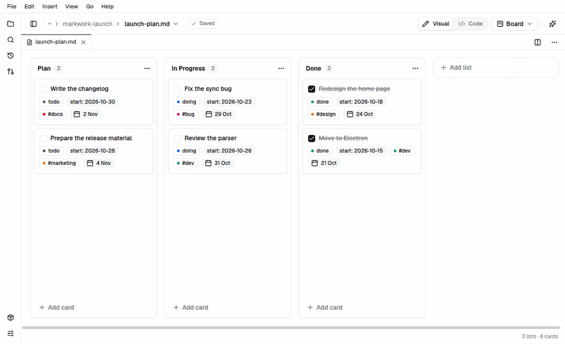This screenshot has width=565, height=344.
Task: Click the AI sparkle icon
Action: coord(552,24)
